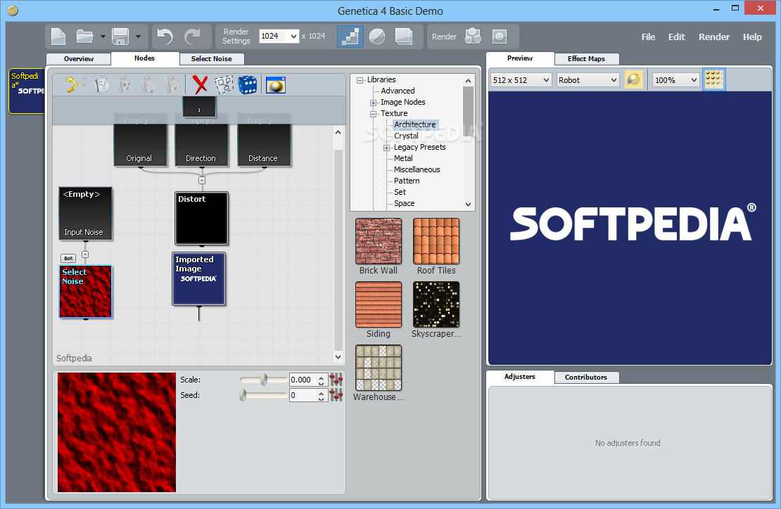Select the Skyscraper texture thumbnail
Image resolution: width=781 pixels, height=509 pixels.
(x=436, y=304)
